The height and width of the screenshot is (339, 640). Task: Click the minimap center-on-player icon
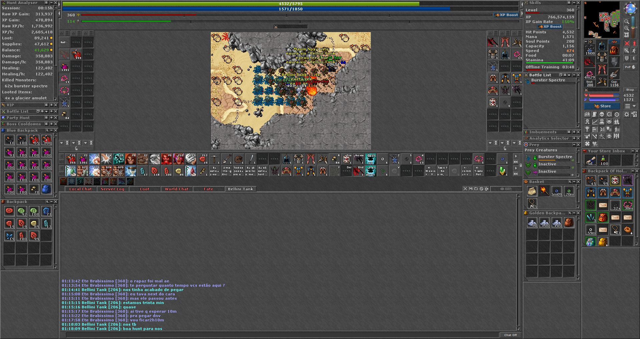coord(627,35)
